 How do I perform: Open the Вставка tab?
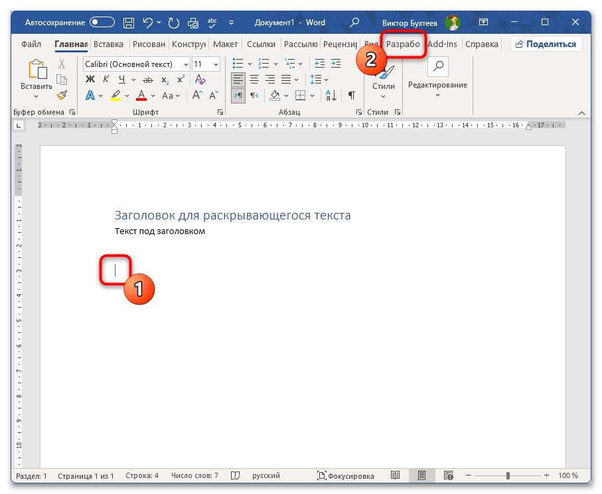[x=108, y=44]
